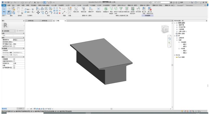The width and height of the screenshot is (210, 114).
Task: Switch to the {三维} view tab
Action: (x=57, y=21)
